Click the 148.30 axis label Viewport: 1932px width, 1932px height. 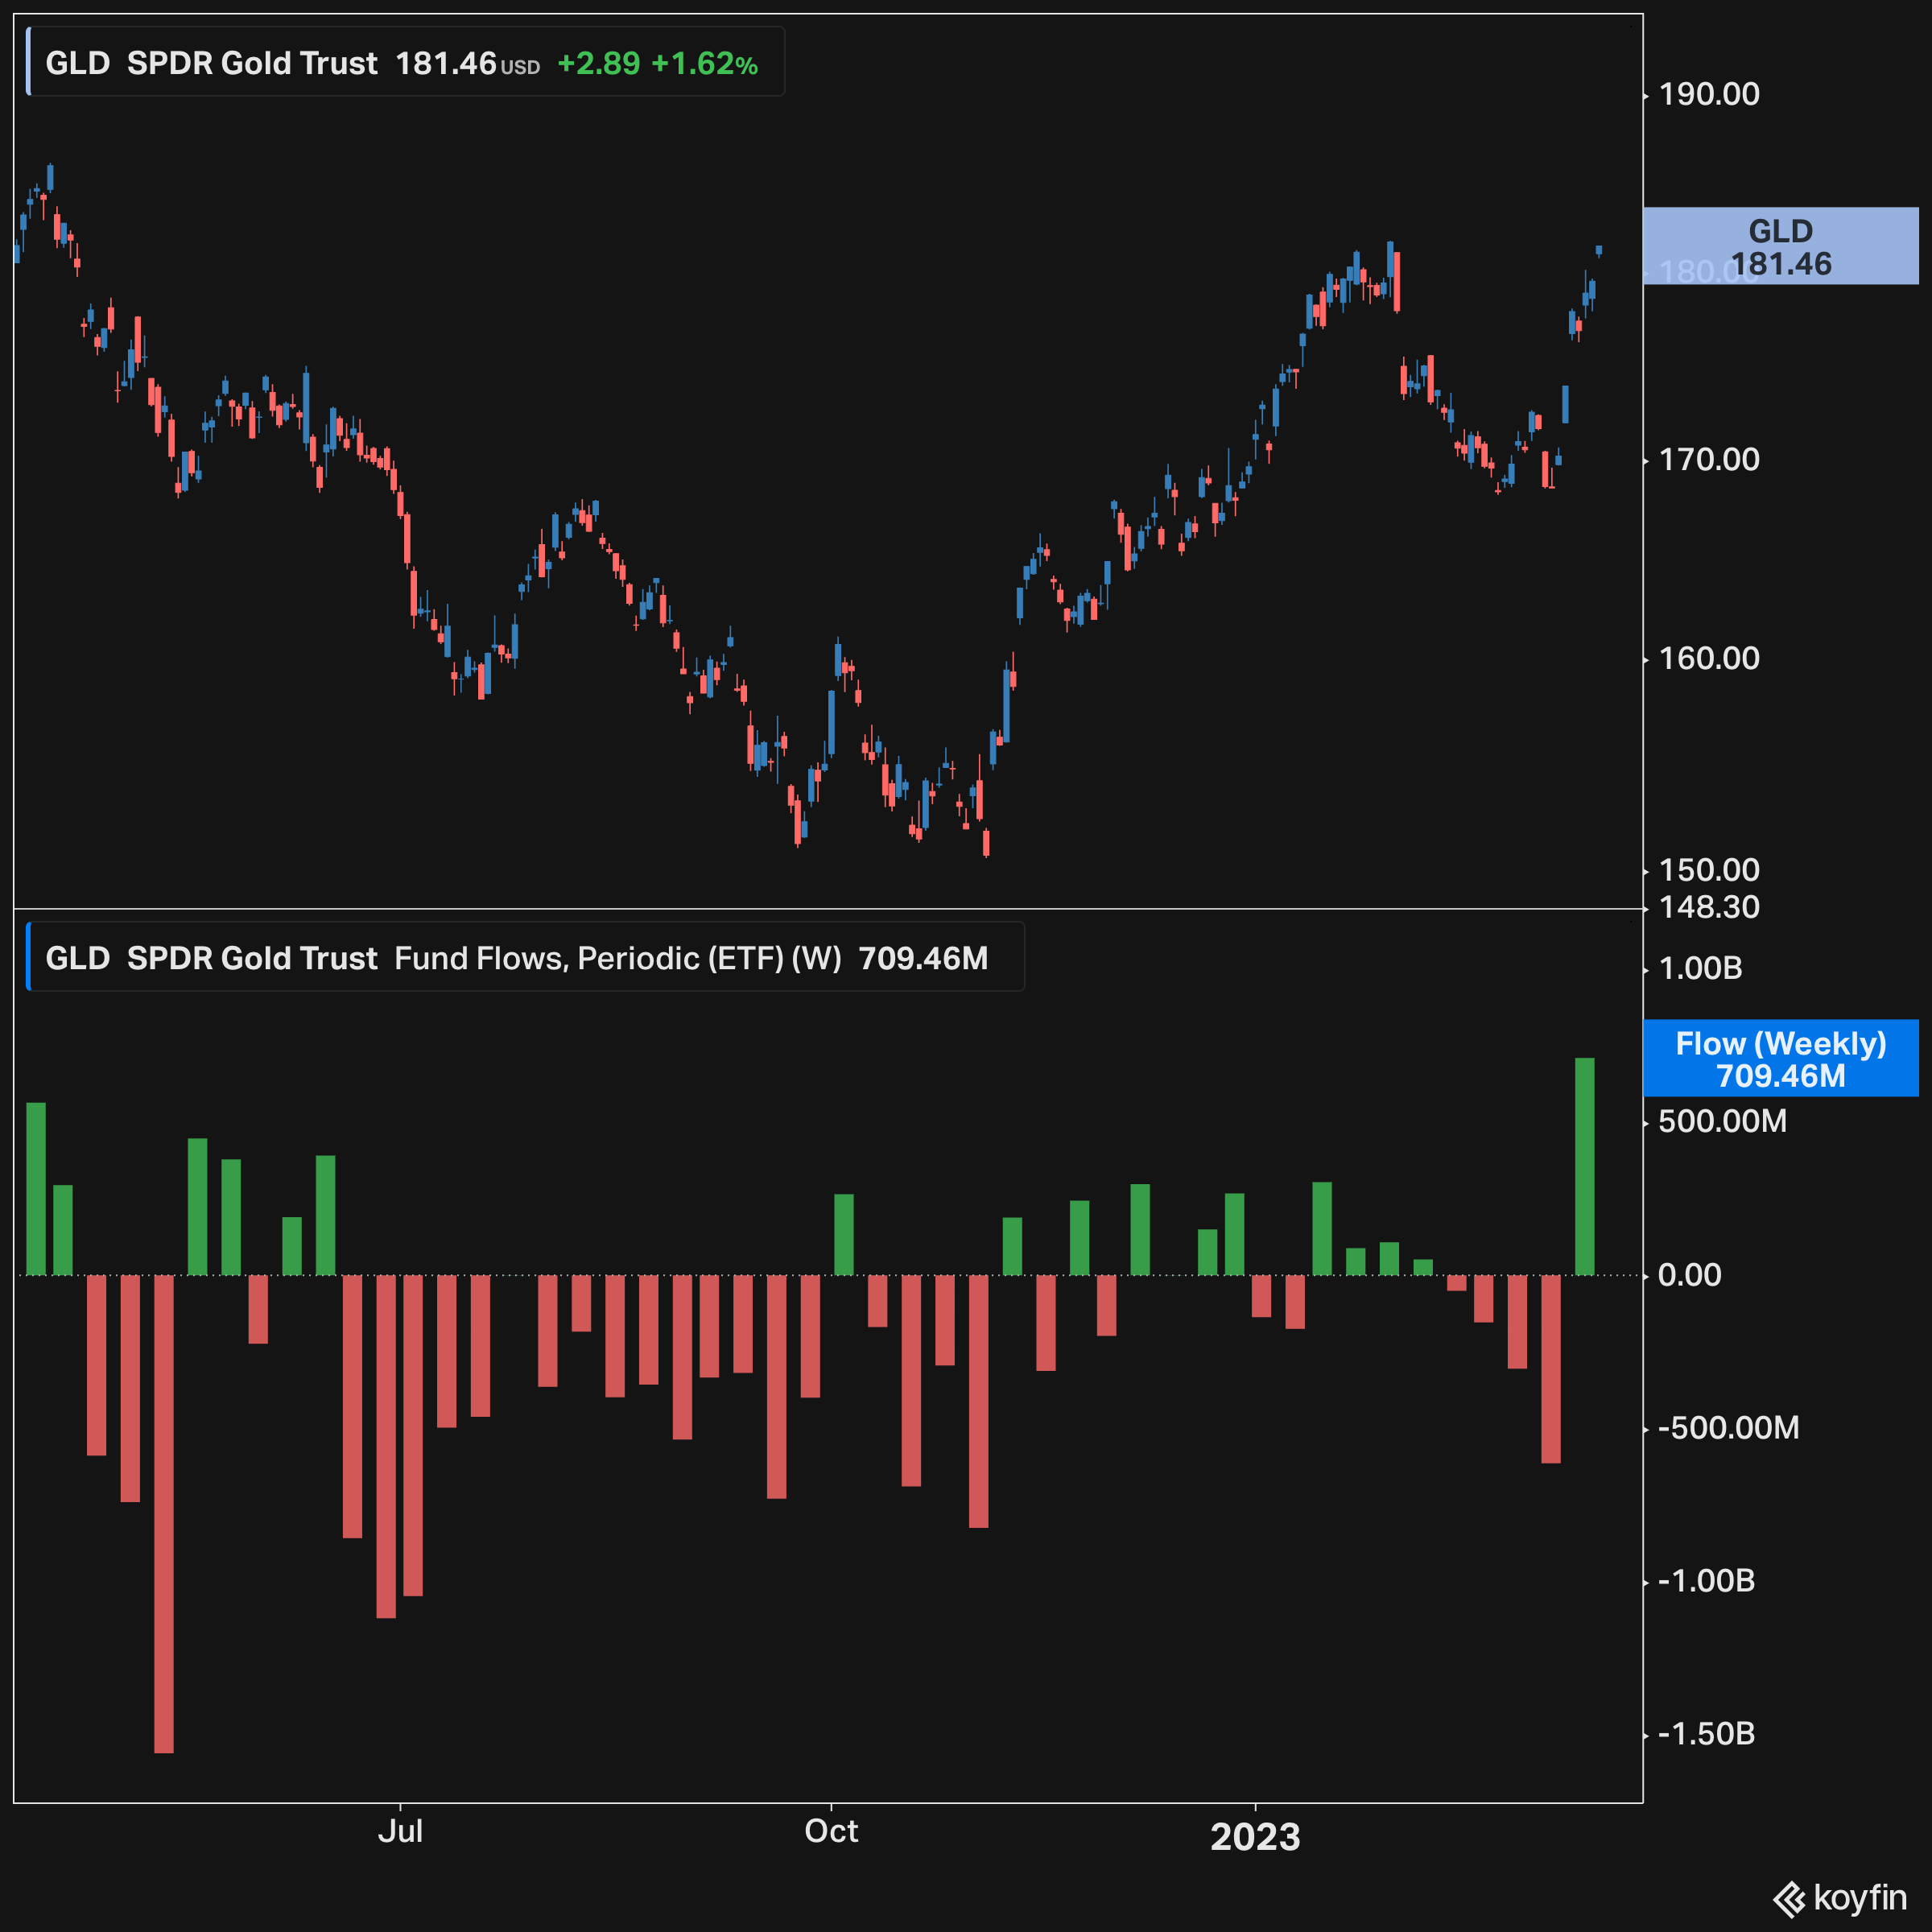coord(1709,907)
